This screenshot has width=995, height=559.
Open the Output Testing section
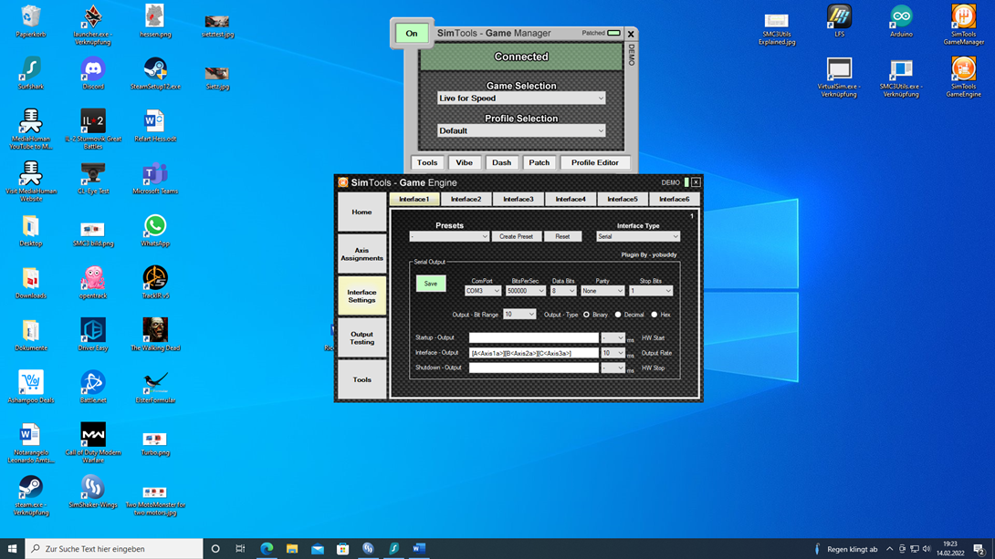click(361, 337)
